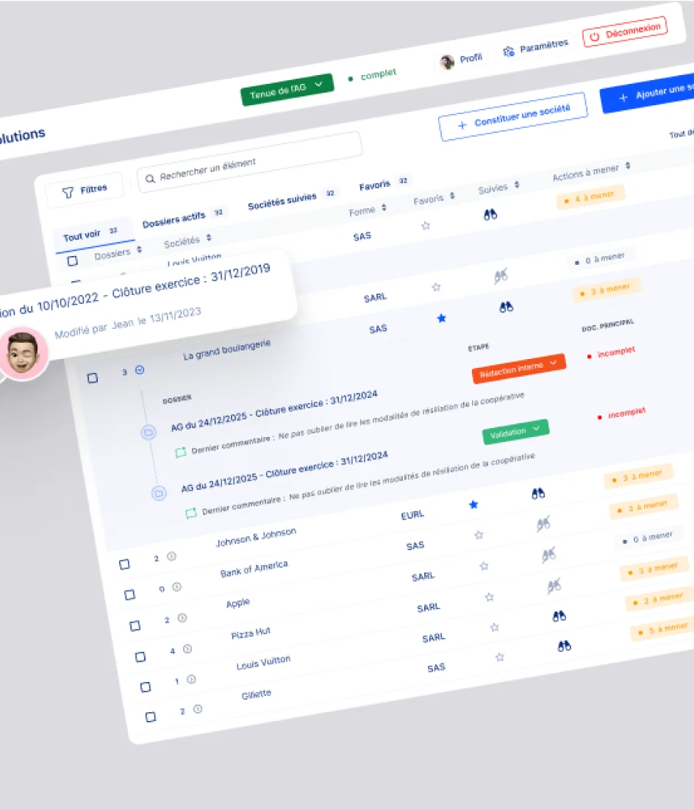This screenshot has width=694, height=810.
Task: Expand Johnson & Johnson dossiers chevron
Action: 171,556
